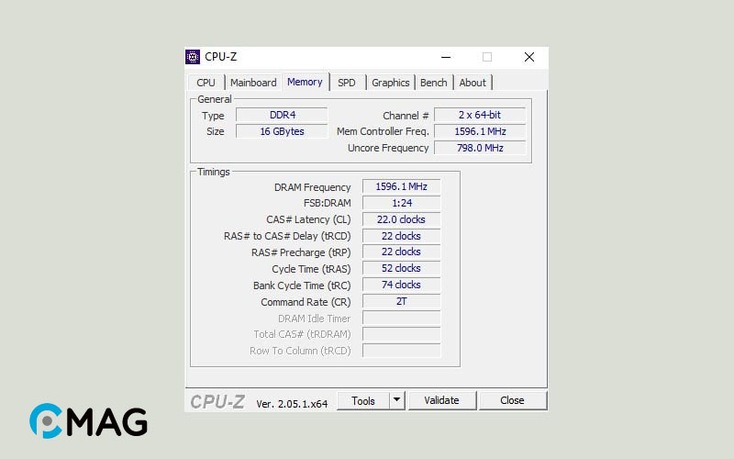The width and height of the screenshot is (734, 459).
Task: Open the Graphics tab
Action: tap(391, 83)
